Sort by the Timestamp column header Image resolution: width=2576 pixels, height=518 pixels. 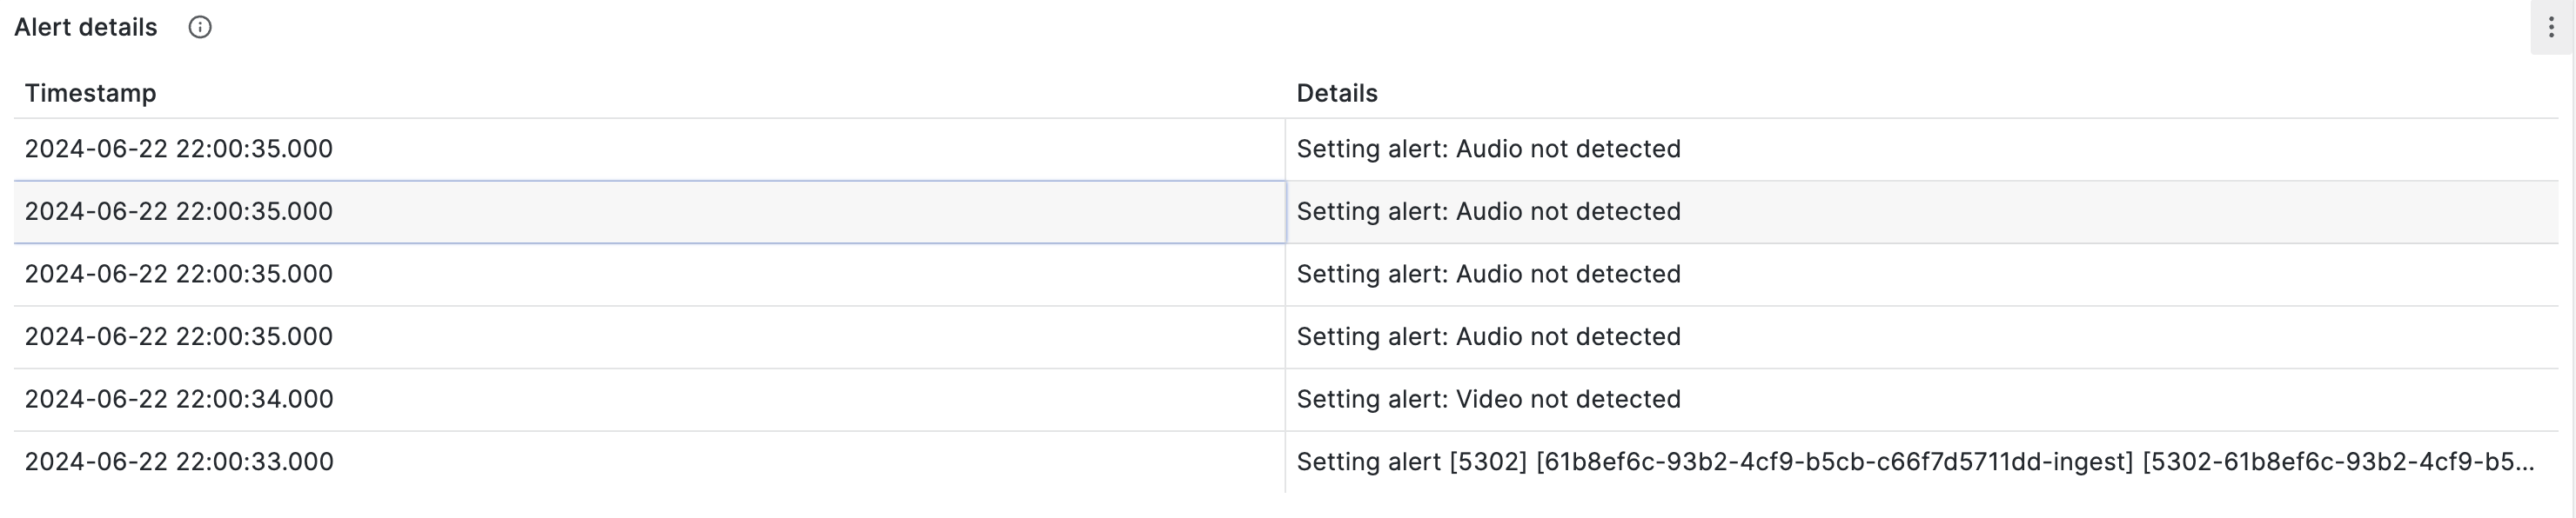[x=90, y=93]
